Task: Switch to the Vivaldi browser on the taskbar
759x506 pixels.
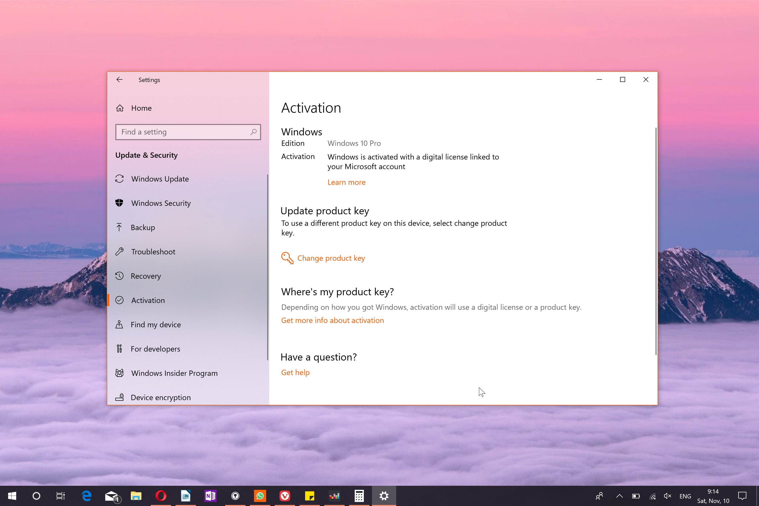Action: click(x=285, y=496)
